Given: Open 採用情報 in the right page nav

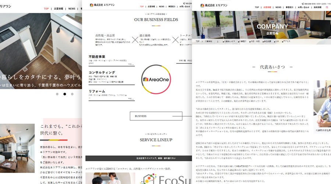Looking at the screenshot, I should (x=318, y=7).
